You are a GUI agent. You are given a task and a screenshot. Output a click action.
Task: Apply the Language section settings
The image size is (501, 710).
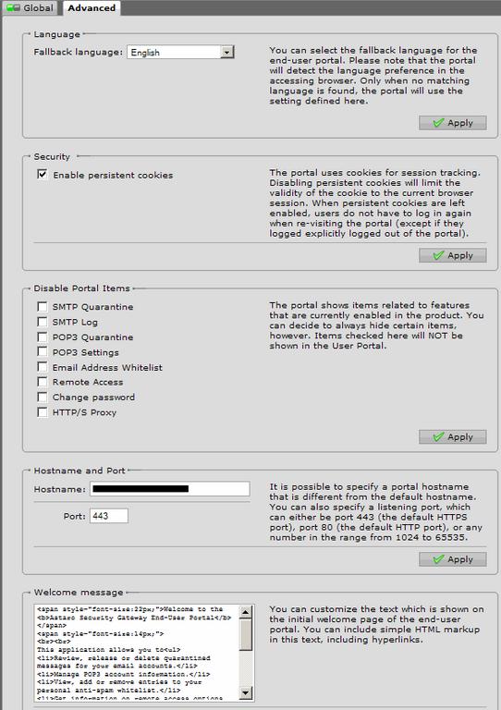coord(453,123)
